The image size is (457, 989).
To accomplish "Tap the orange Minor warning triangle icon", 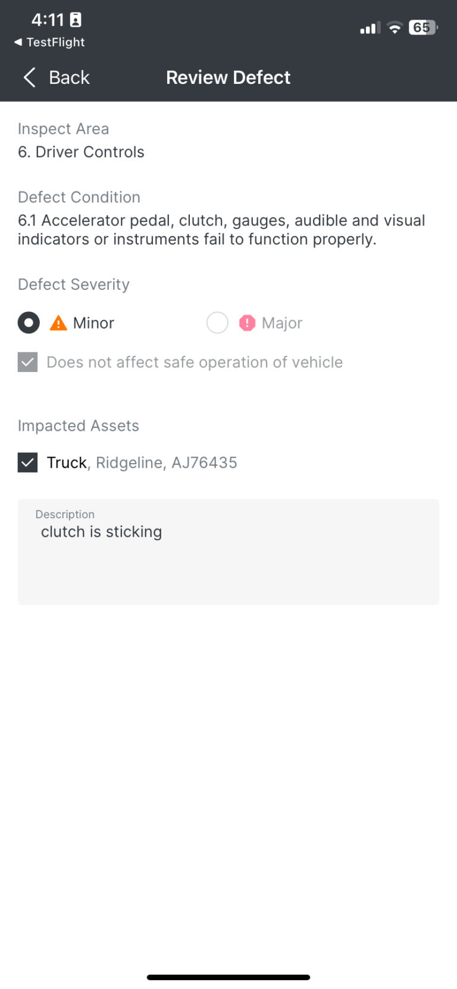I will [x=58, y=323].
